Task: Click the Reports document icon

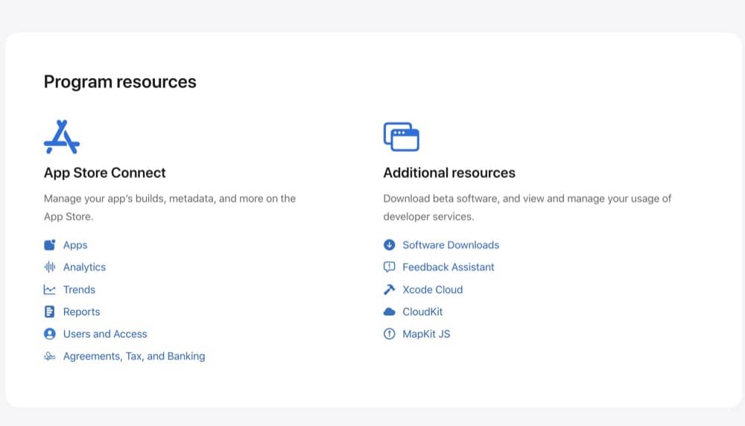Action: pyautogui.click(x=49, y=311)
